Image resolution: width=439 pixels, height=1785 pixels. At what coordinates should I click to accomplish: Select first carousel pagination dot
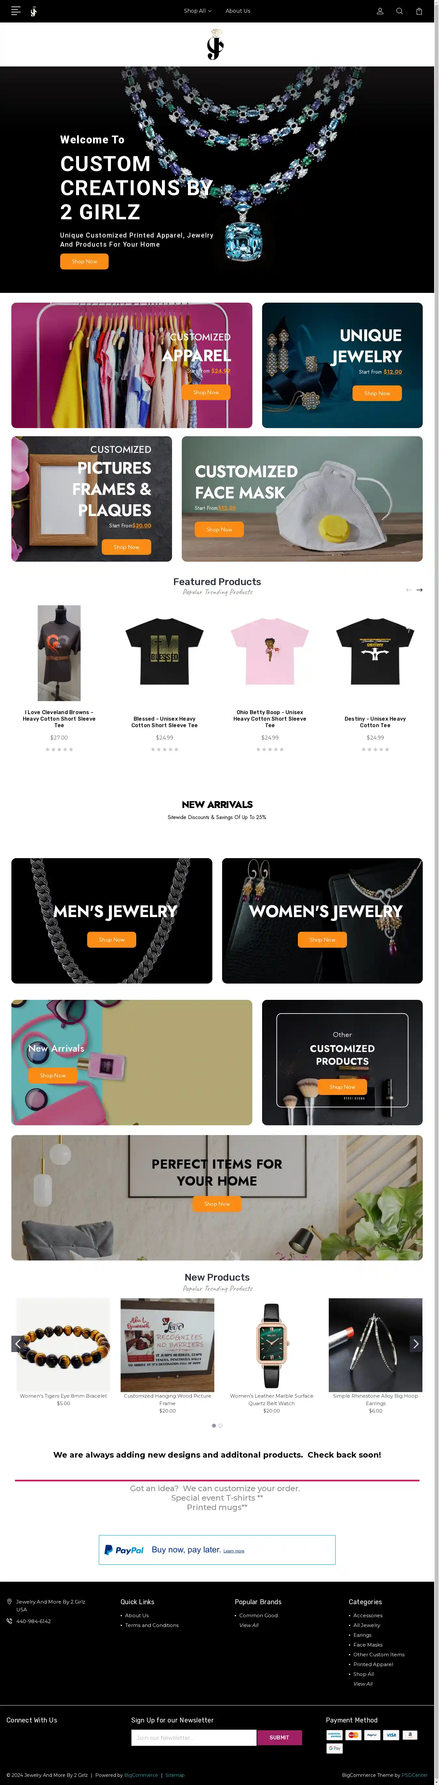tap(214, 1425)
